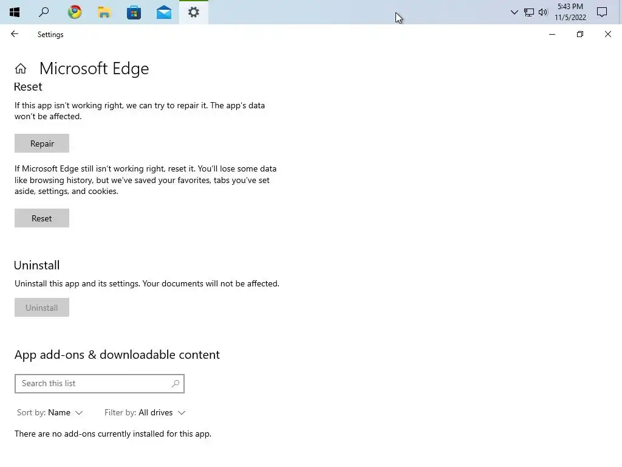Go back with Settings back arrow
The width and height of the screenshot is (622, 467).
click(x=15, y=34)
